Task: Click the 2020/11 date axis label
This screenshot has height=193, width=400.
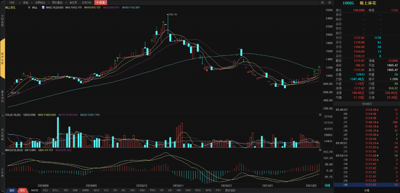Action: (178, 185)
